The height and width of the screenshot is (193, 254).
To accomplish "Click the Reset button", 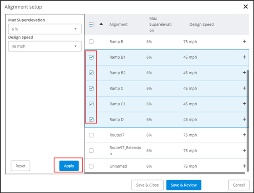I will pos(20,166).
